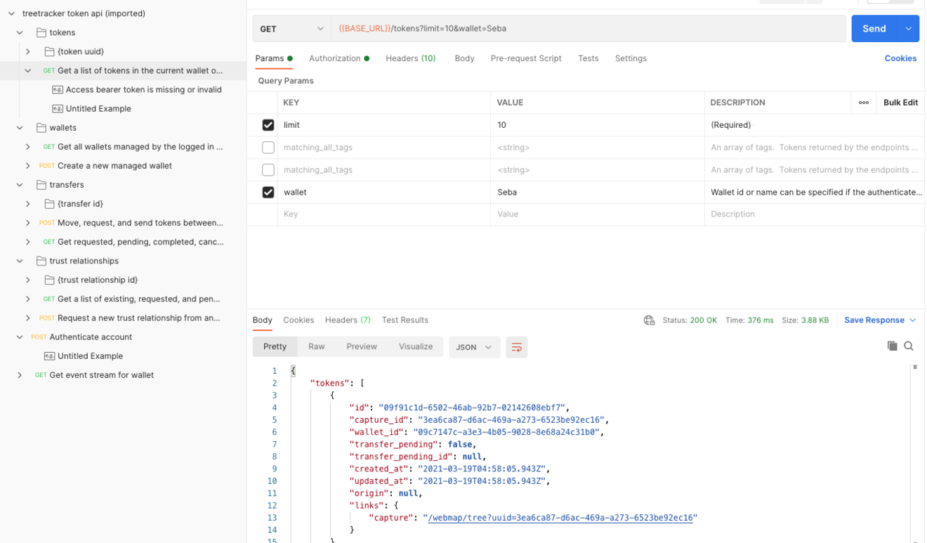The image size is (927, 543).
Task: Open the GET method dropdown
Action: point(292,29)
